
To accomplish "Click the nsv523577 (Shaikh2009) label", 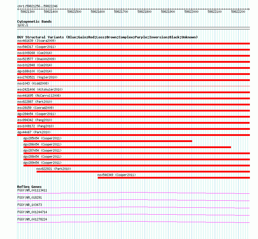I will pyautogui.click(x=37, y=59).
